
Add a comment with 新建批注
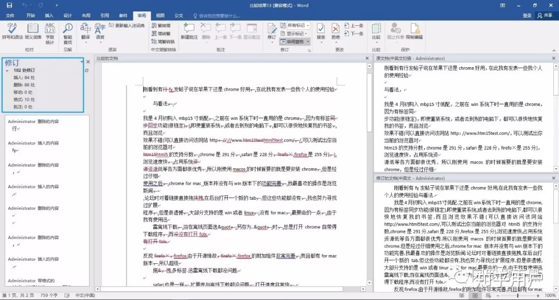189,30
